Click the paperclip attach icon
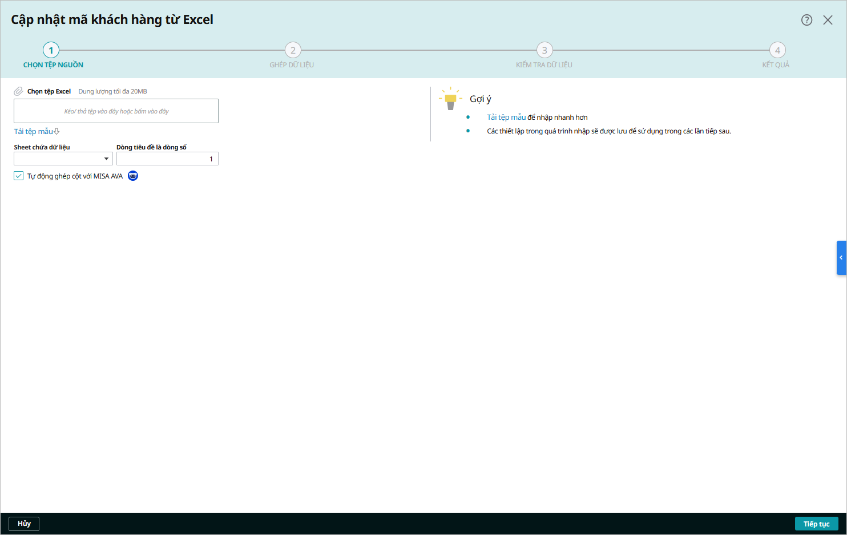Screen dimensions: 847x535 (x=19, y=91)
